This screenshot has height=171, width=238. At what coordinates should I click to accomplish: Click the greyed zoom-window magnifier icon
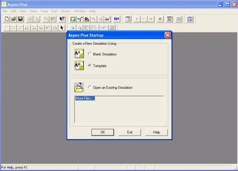[x=86, y=28]
